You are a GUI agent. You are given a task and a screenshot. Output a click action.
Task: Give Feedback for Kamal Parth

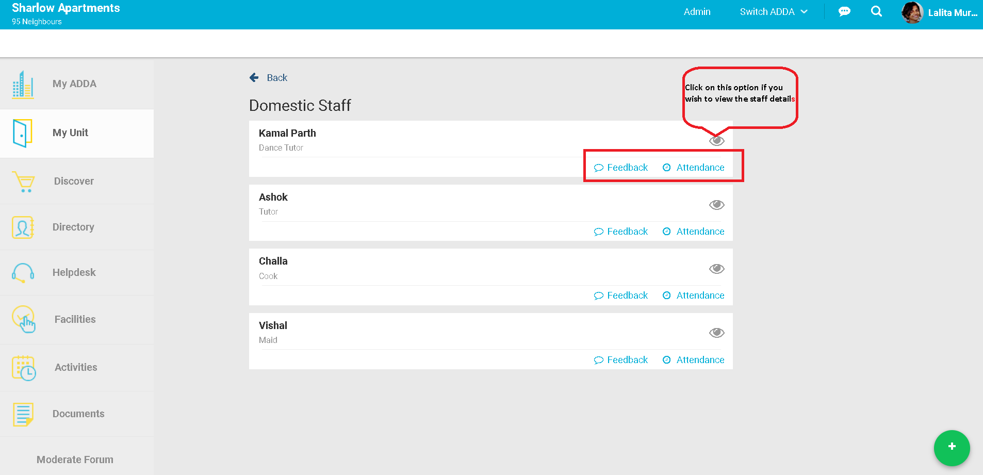point(621,168)
